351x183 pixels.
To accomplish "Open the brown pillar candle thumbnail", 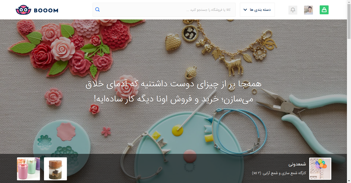I will 55,169.
